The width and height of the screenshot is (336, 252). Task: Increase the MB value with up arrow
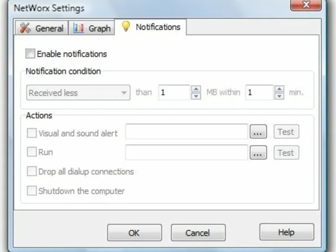(196, 89)
